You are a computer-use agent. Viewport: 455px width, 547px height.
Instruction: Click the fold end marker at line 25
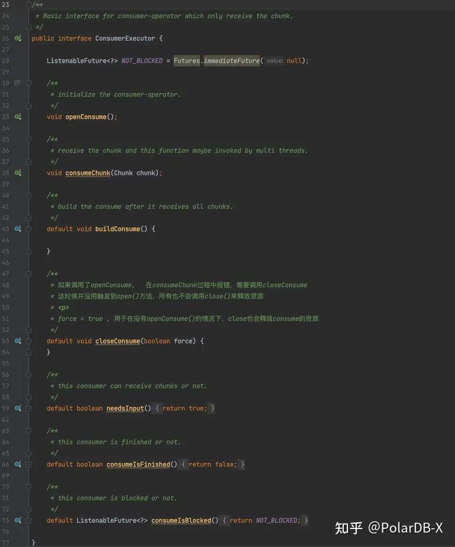[x=29, y=27]
